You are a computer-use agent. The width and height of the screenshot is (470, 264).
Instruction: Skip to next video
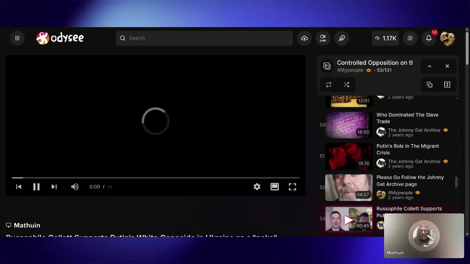coord(54,187)
